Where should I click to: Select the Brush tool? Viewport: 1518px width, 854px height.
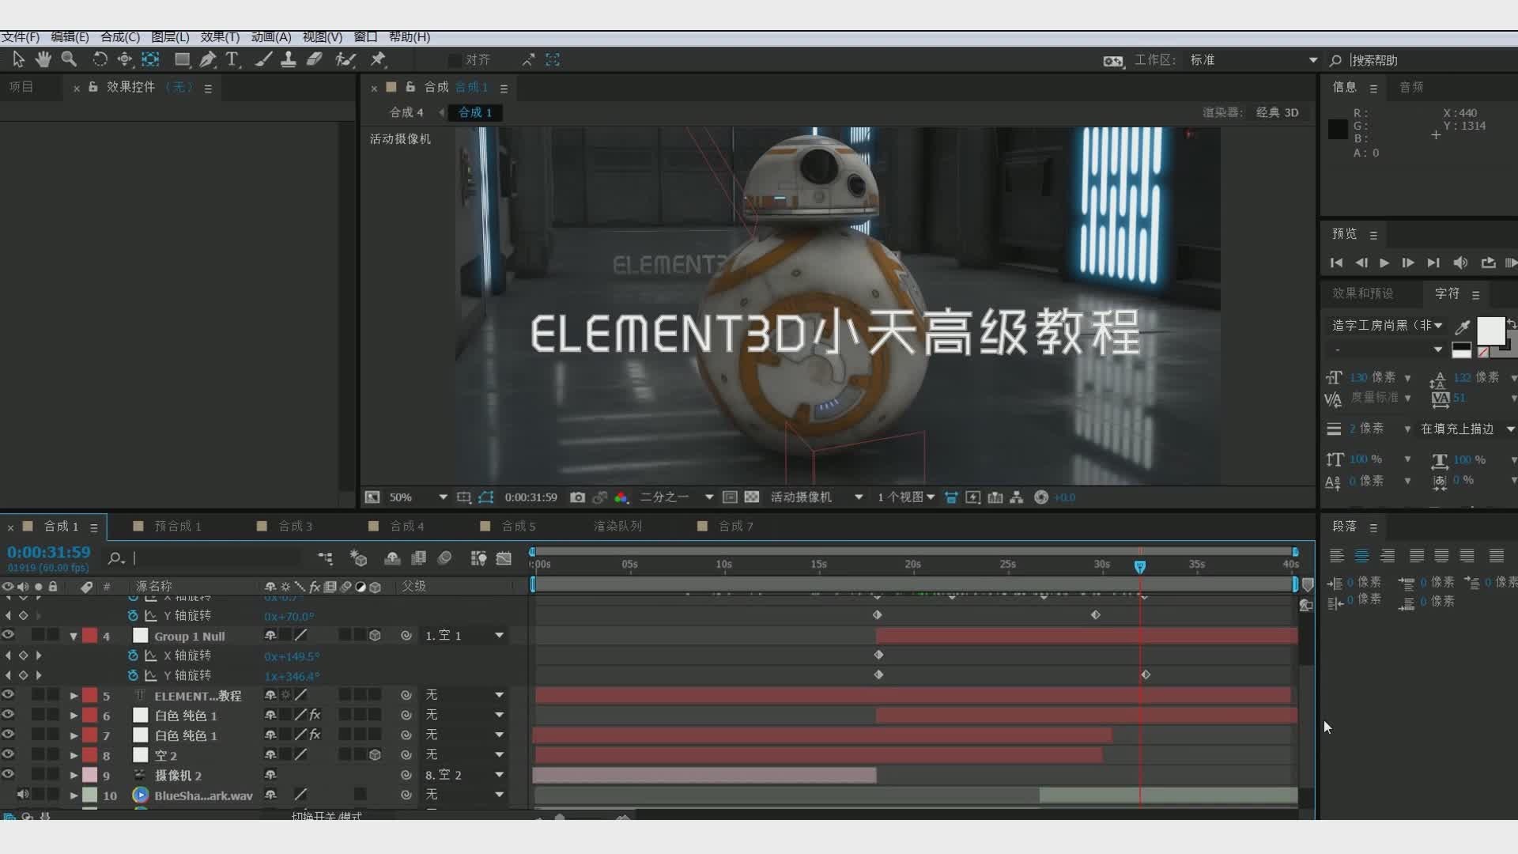(x=264, y=59)
